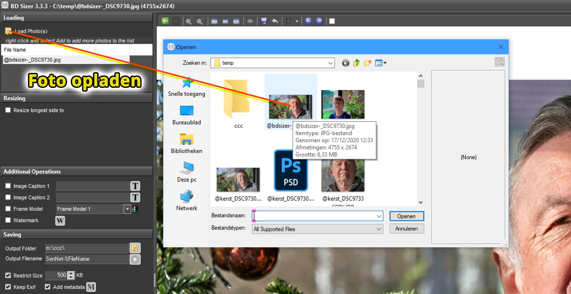Screen dimensions: 571x294
Task: Click the white undo arrow in toolbar
Action: coord(275,21)
